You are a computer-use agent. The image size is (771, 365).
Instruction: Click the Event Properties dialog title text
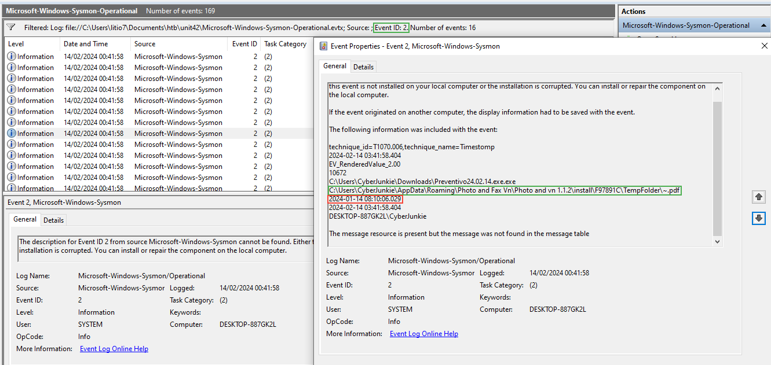(415, 46)
